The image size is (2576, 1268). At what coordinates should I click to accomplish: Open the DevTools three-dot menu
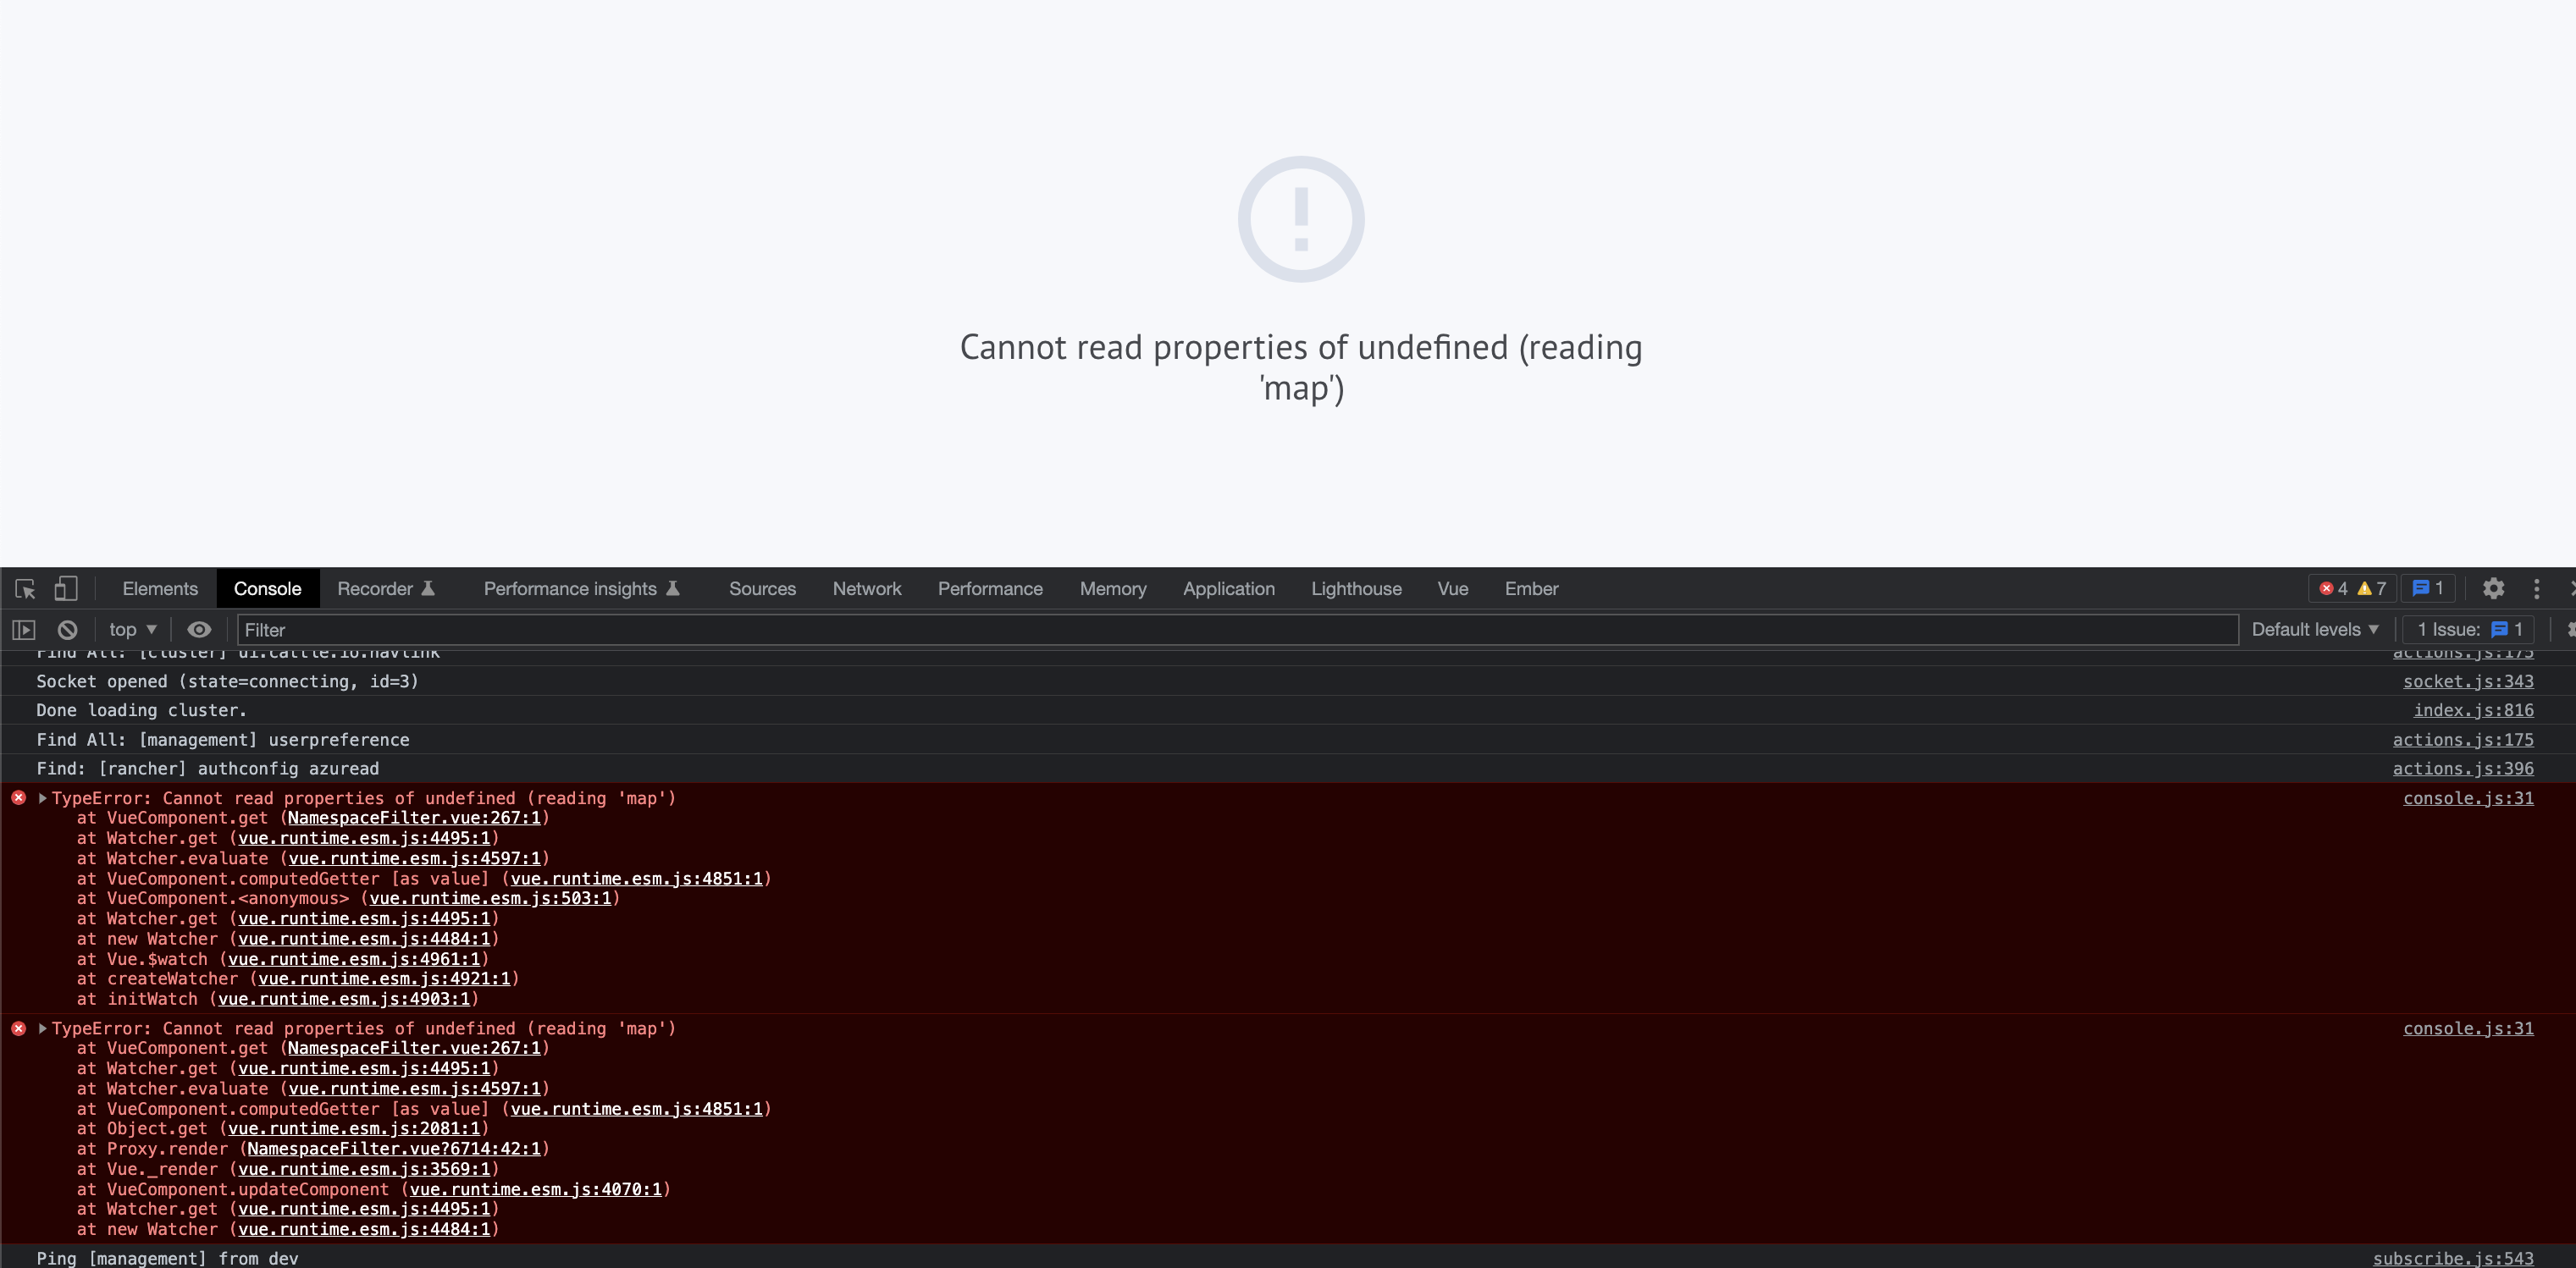point(2536,588)
